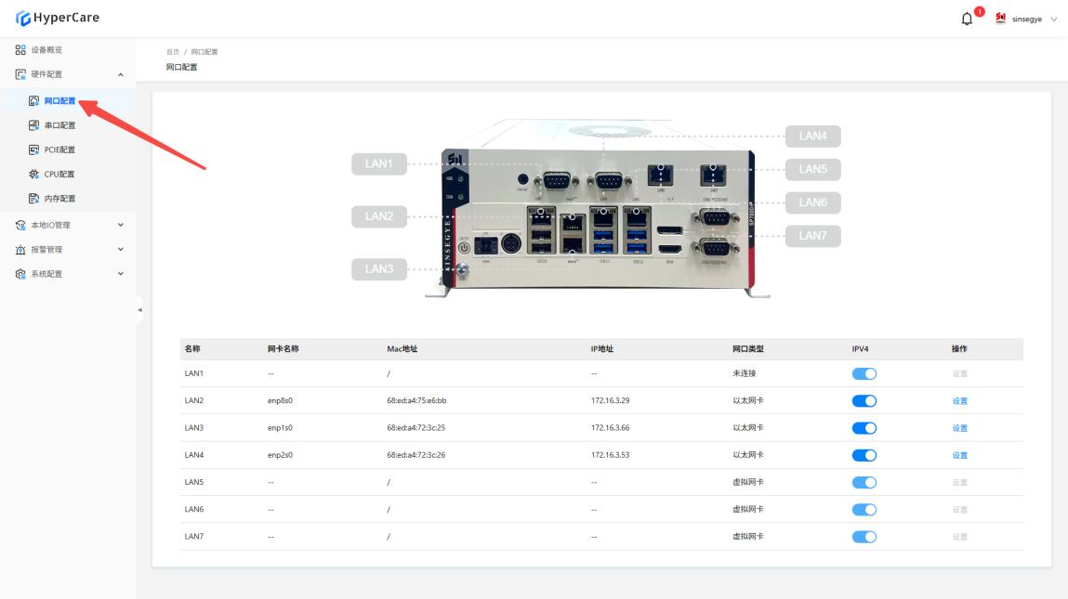
Task: Click the LAN2 label on device diagram
Action: [378, 216]
